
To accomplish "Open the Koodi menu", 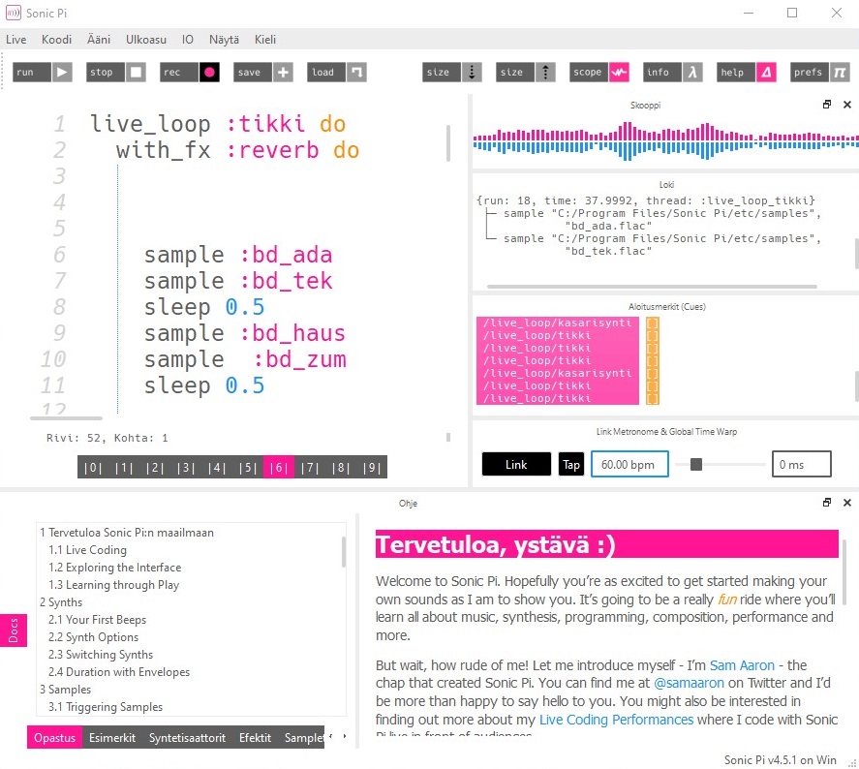I will (56, 40).
